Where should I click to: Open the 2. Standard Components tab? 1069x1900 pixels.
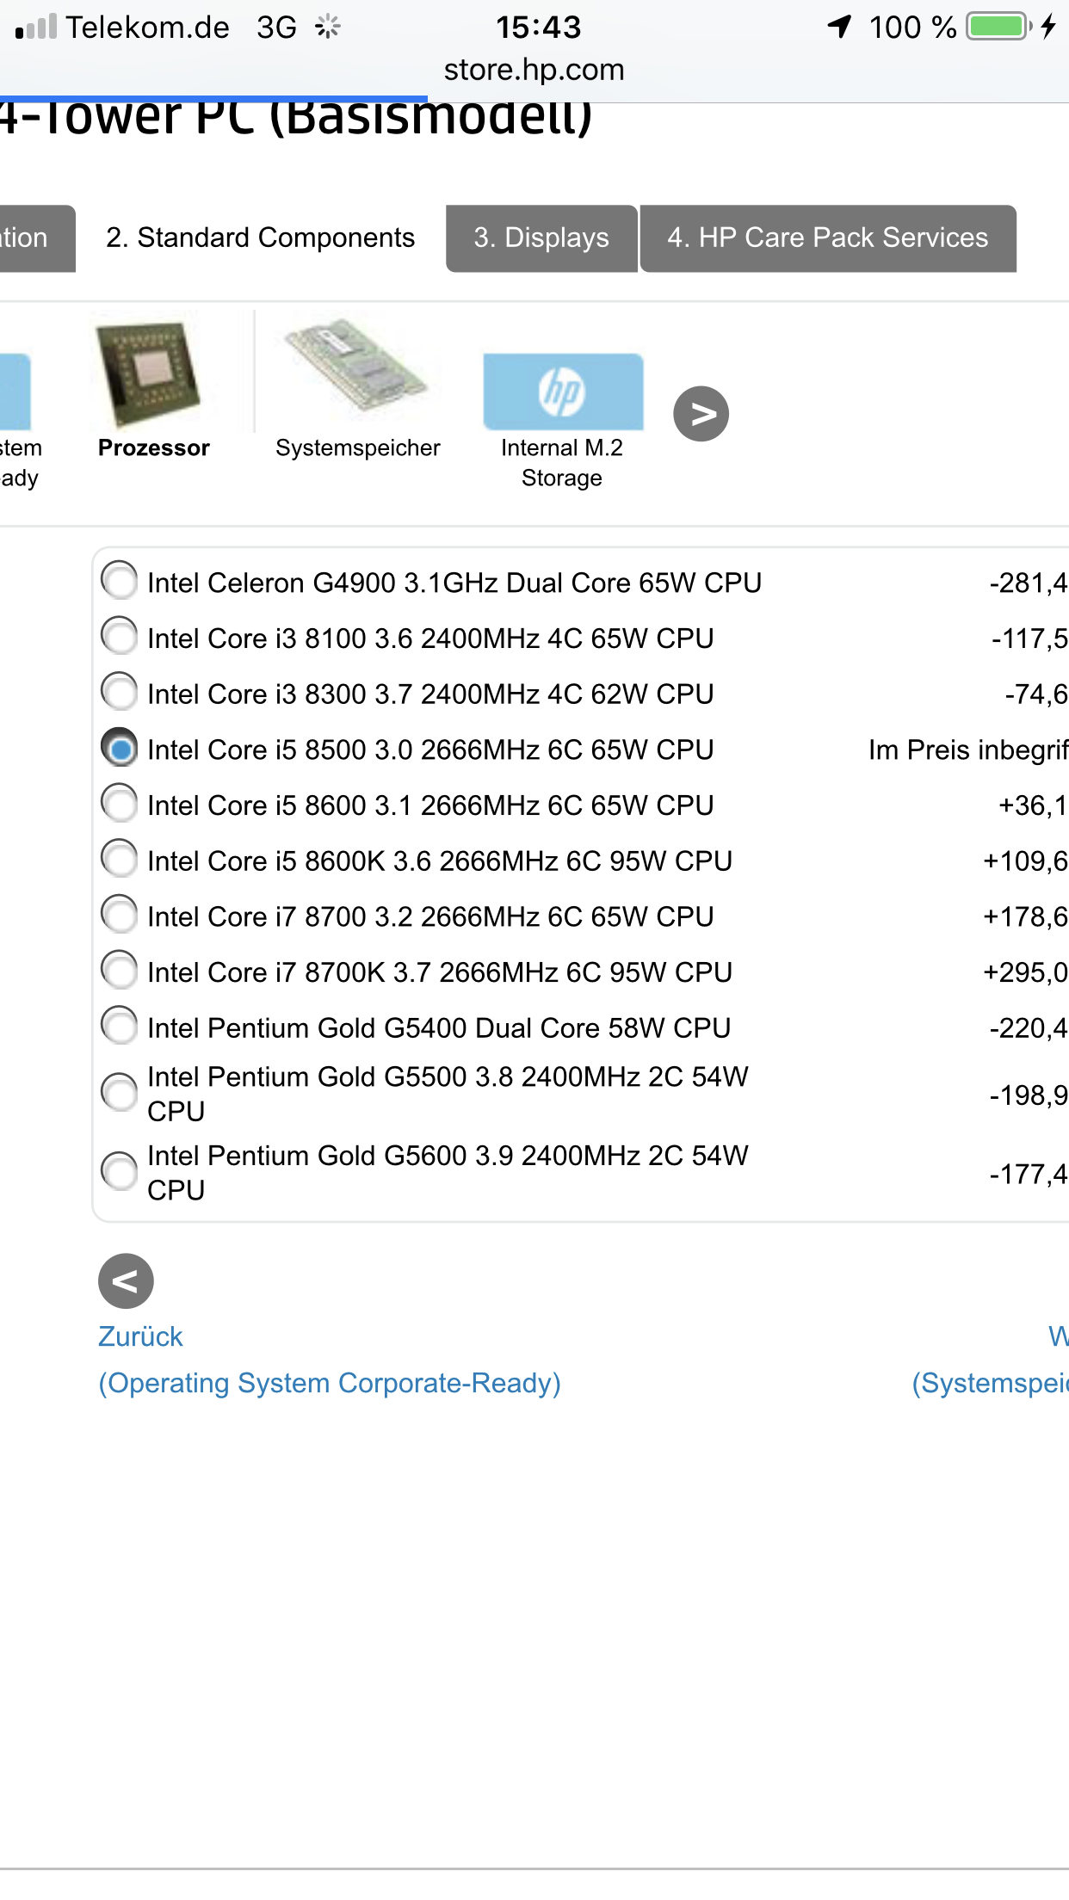click(260, 237)
